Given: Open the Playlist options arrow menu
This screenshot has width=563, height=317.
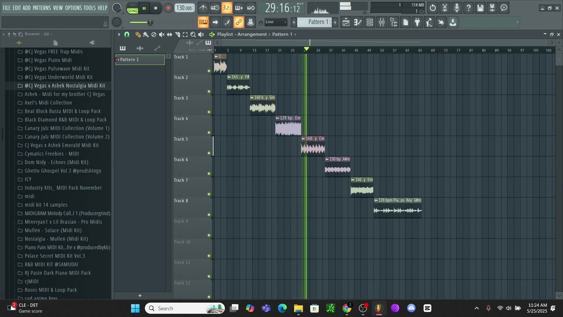Looking at the screenshot, I should [119, 34].
